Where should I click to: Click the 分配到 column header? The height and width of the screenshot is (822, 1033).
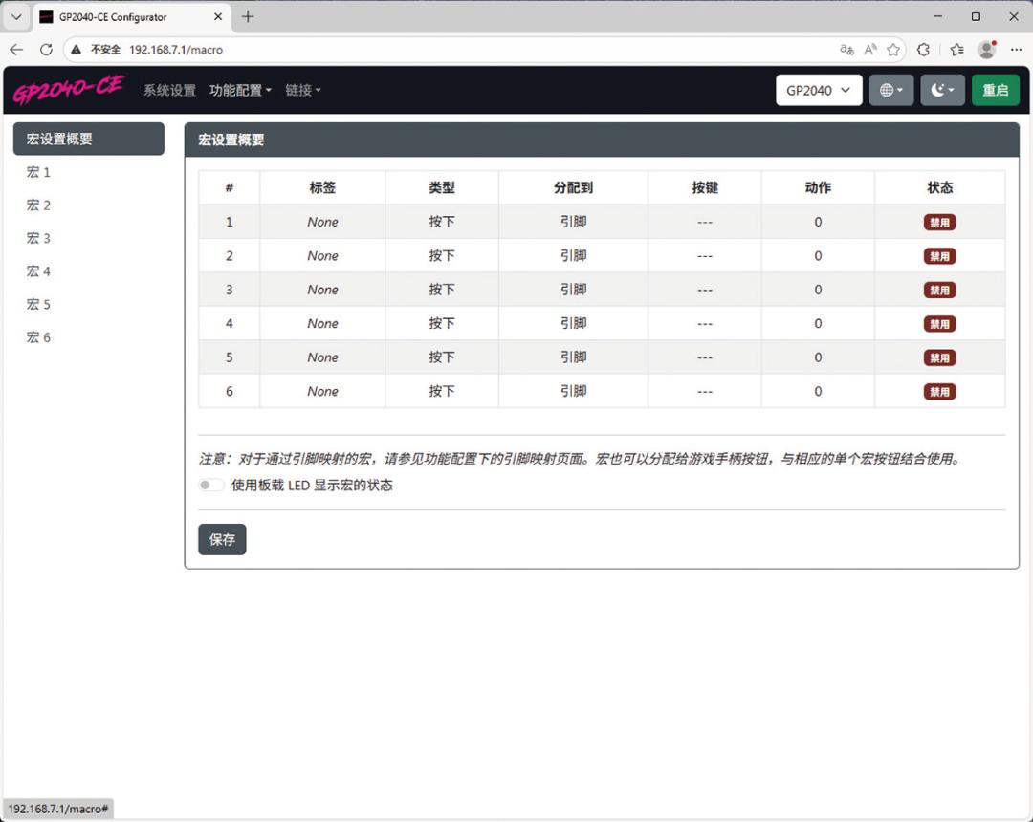tap(573, 187)
